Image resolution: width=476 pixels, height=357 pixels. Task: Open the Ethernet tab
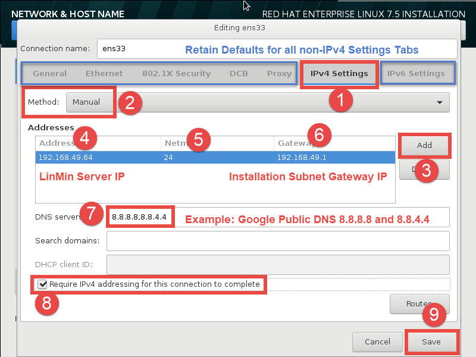[x=104, y=74]
